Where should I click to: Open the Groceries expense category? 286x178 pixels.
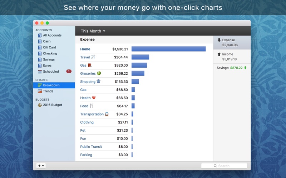pos(88,74)
